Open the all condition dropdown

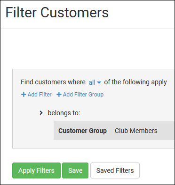point(95,82)
